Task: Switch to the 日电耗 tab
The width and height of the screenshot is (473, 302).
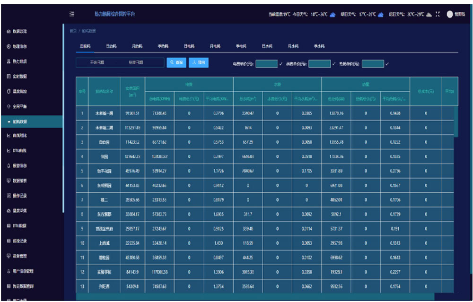Action: coord(189,46)
